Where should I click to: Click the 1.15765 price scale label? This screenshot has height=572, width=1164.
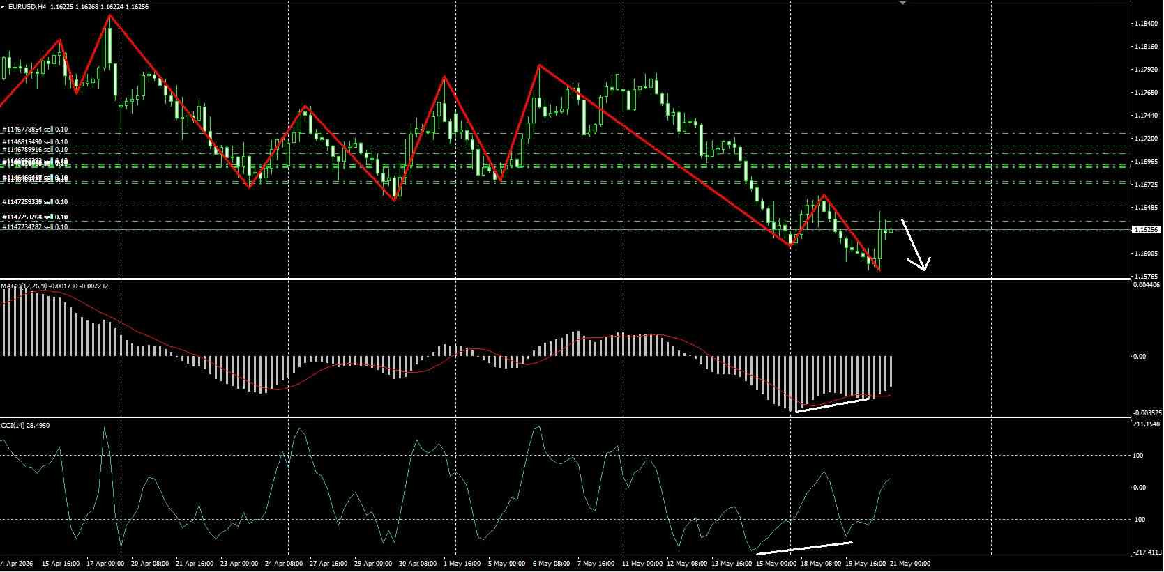coord(1146,277)
